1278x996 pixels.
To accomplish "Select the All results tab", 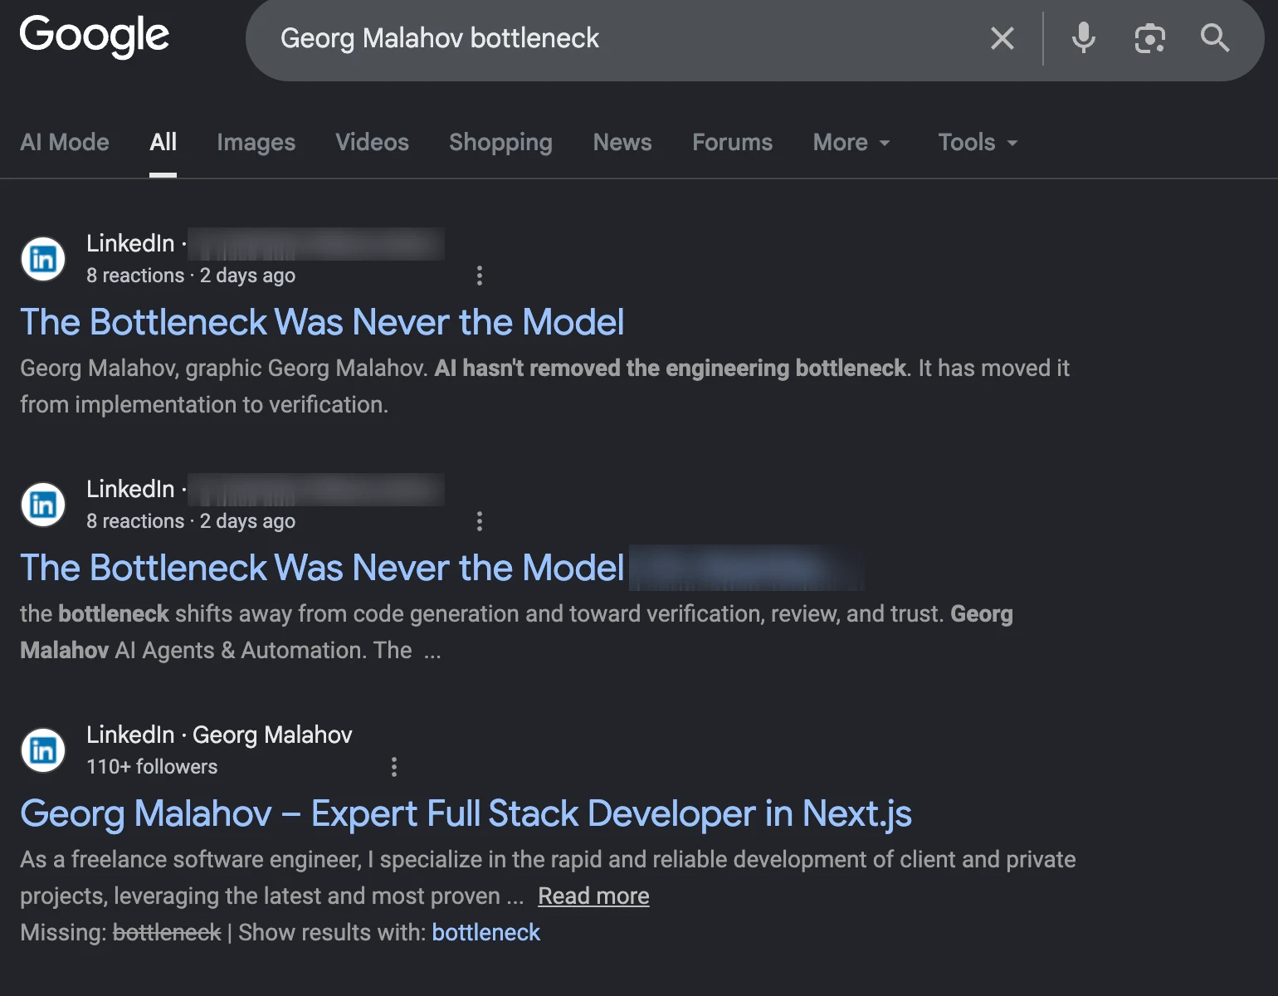I will [x=163, y=142].
